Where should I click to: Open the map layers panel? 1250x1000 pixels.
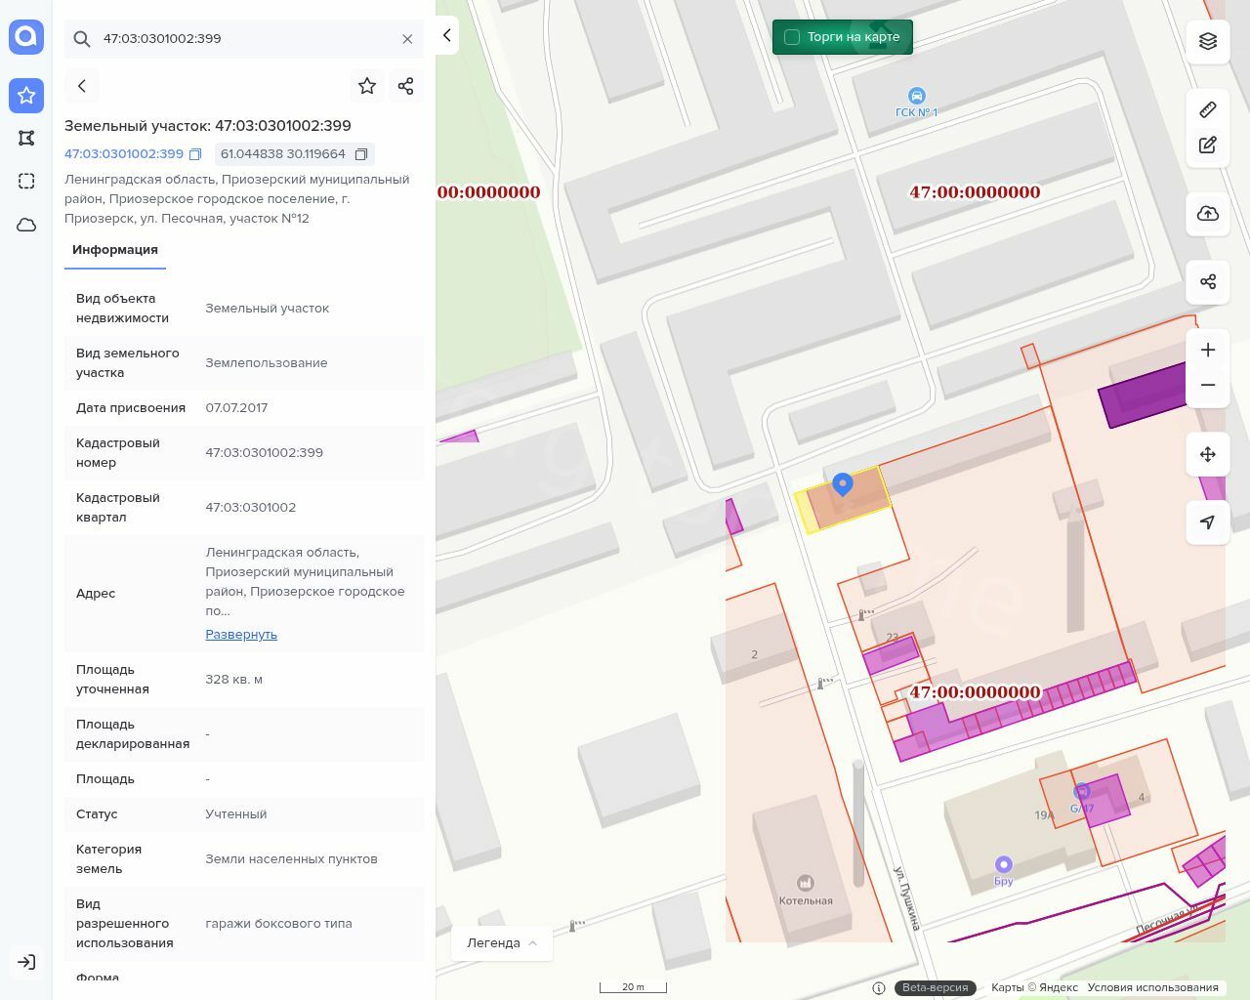[x=1208, y=41]
